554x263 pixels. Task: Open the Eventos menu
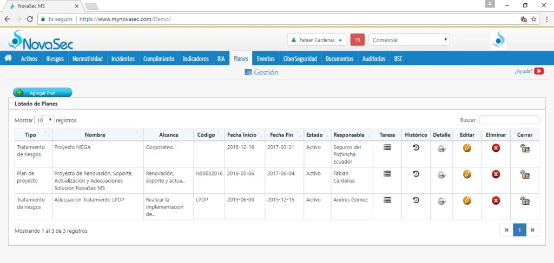coord(266,58)
